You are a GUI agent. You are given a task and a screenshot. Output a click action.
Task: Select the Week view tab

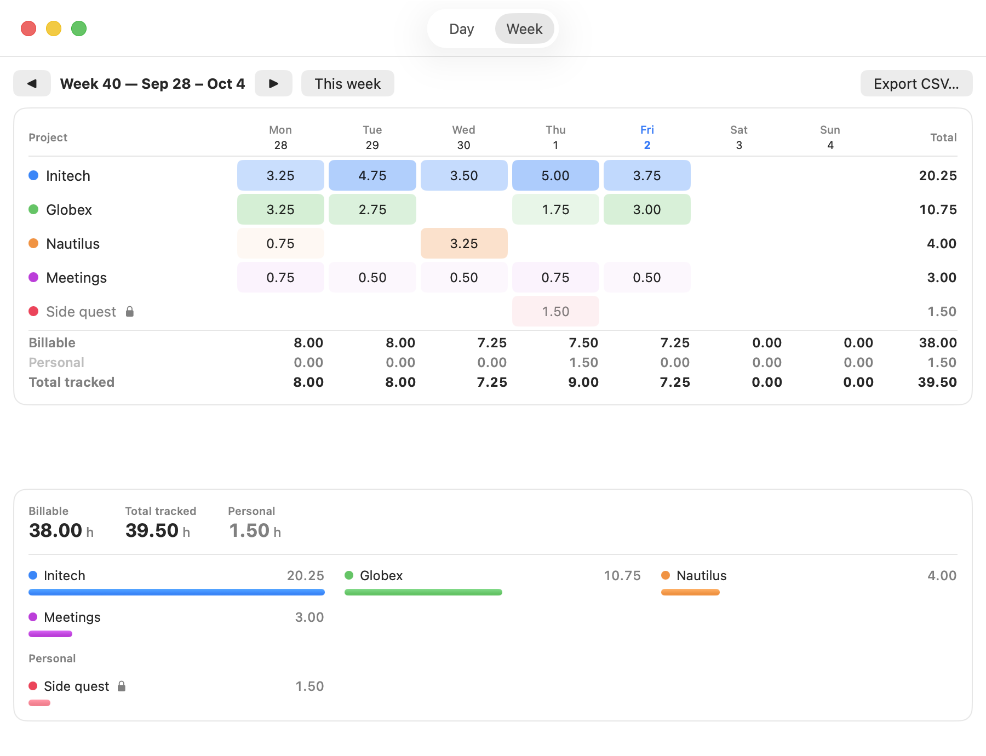(524, 28)
